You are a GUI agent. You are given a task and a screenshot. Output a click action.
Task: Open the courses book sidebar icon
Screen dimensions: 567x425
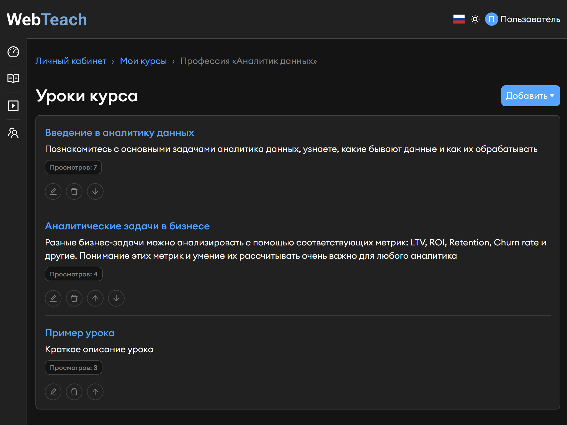point(13,79)
